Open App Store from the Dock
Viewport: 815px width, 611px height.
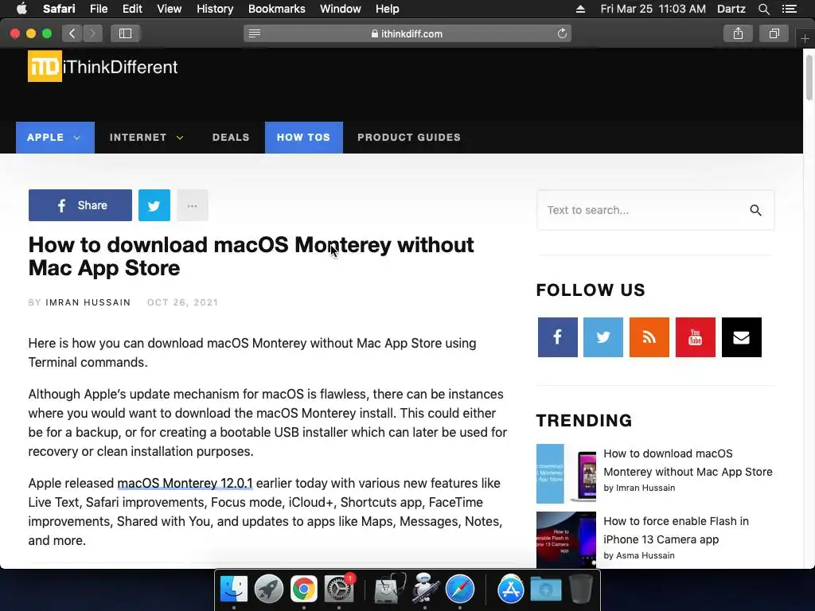point(511,590)
